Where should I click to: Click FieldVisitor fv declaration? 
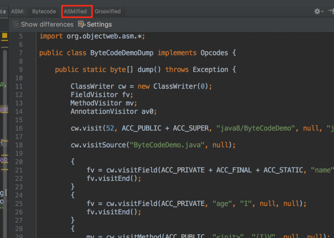coord(102,94)
